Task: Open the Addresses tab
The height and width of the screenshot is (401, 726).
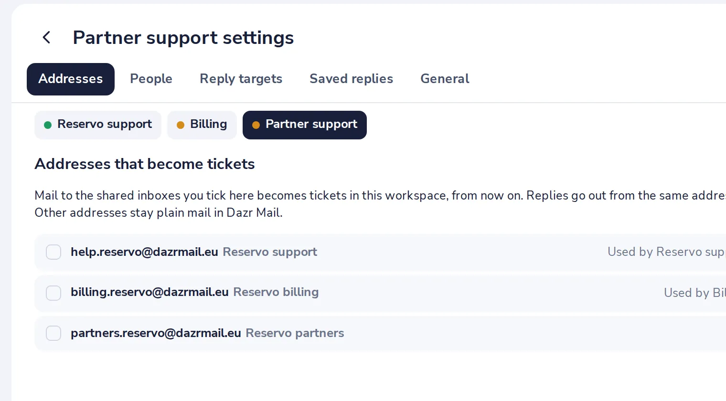Action: point(71,79)
